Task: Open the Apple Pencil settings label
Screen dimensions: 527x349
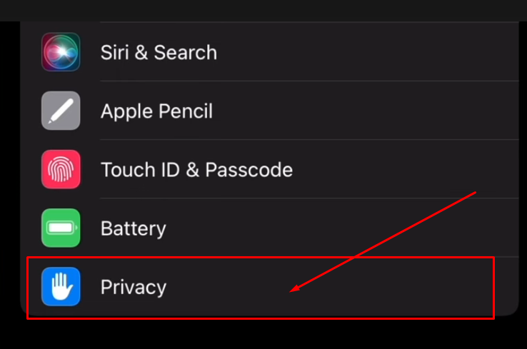Action: pyautogui.click(x=156, y=111)
